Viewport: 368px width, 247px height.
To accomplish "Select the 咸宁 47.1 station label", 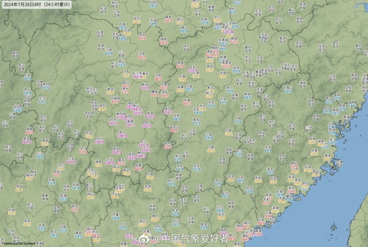I will tap(180, 21).
